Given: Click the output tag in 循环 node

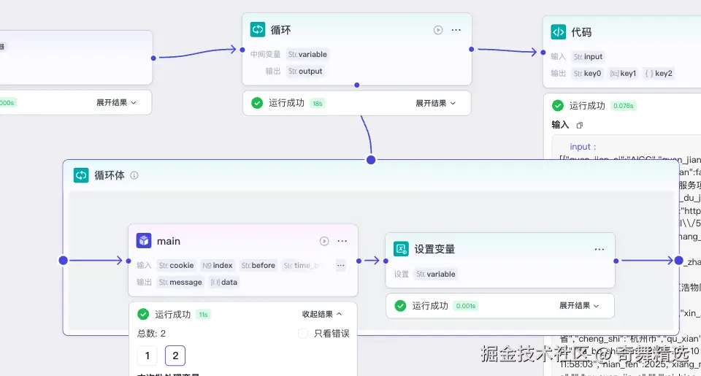Looking at the screenshot, I should tap(305, 71).
